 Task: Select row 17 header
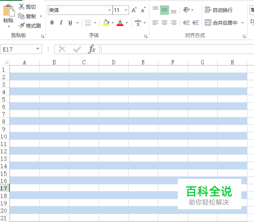click(5, 188)
